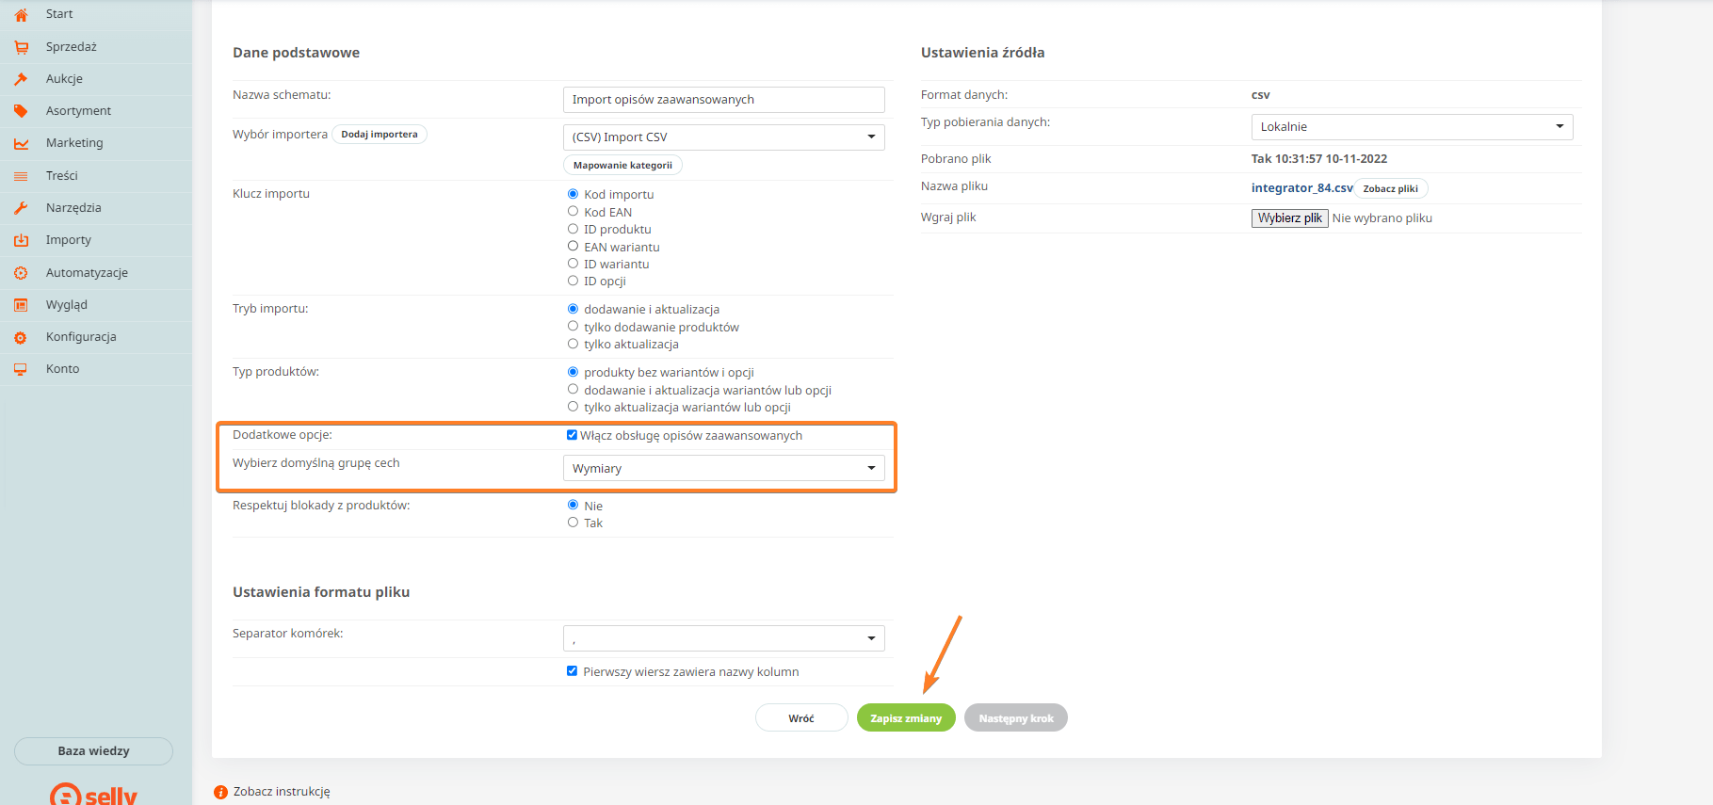This screenshot has height=805, width=1713.
Task: Click the Wygląd layout icon
Action: coord(21,305)
